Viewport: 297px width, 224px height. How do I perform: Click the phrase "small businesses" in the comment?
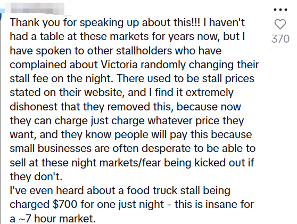point(51,148)
